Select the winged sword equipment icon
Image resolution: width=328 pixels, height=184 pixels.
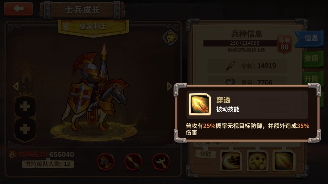point(161,162)
